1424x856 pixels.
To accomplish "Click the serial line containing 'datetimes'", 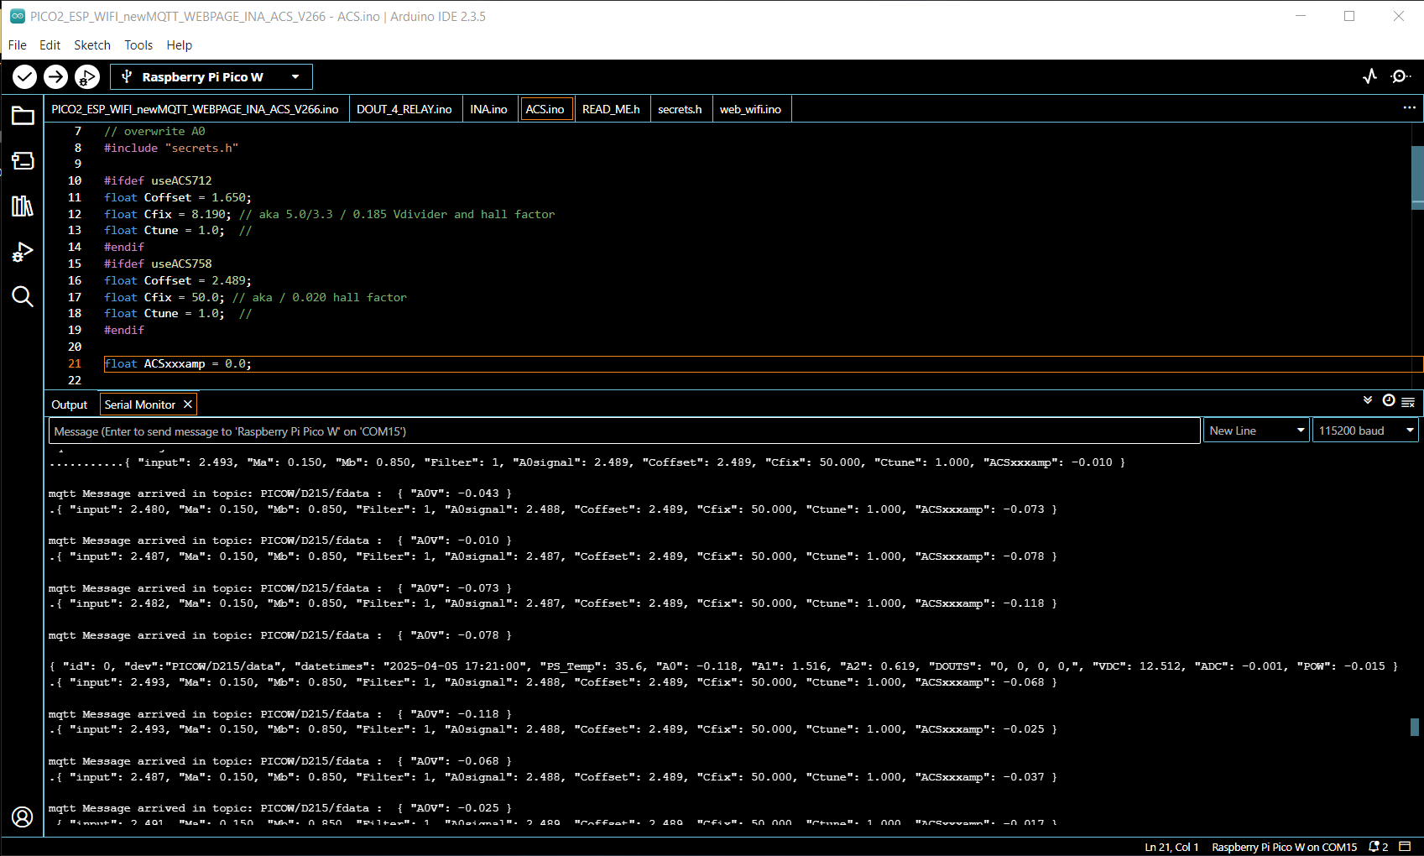I will [x=723, y=666].
